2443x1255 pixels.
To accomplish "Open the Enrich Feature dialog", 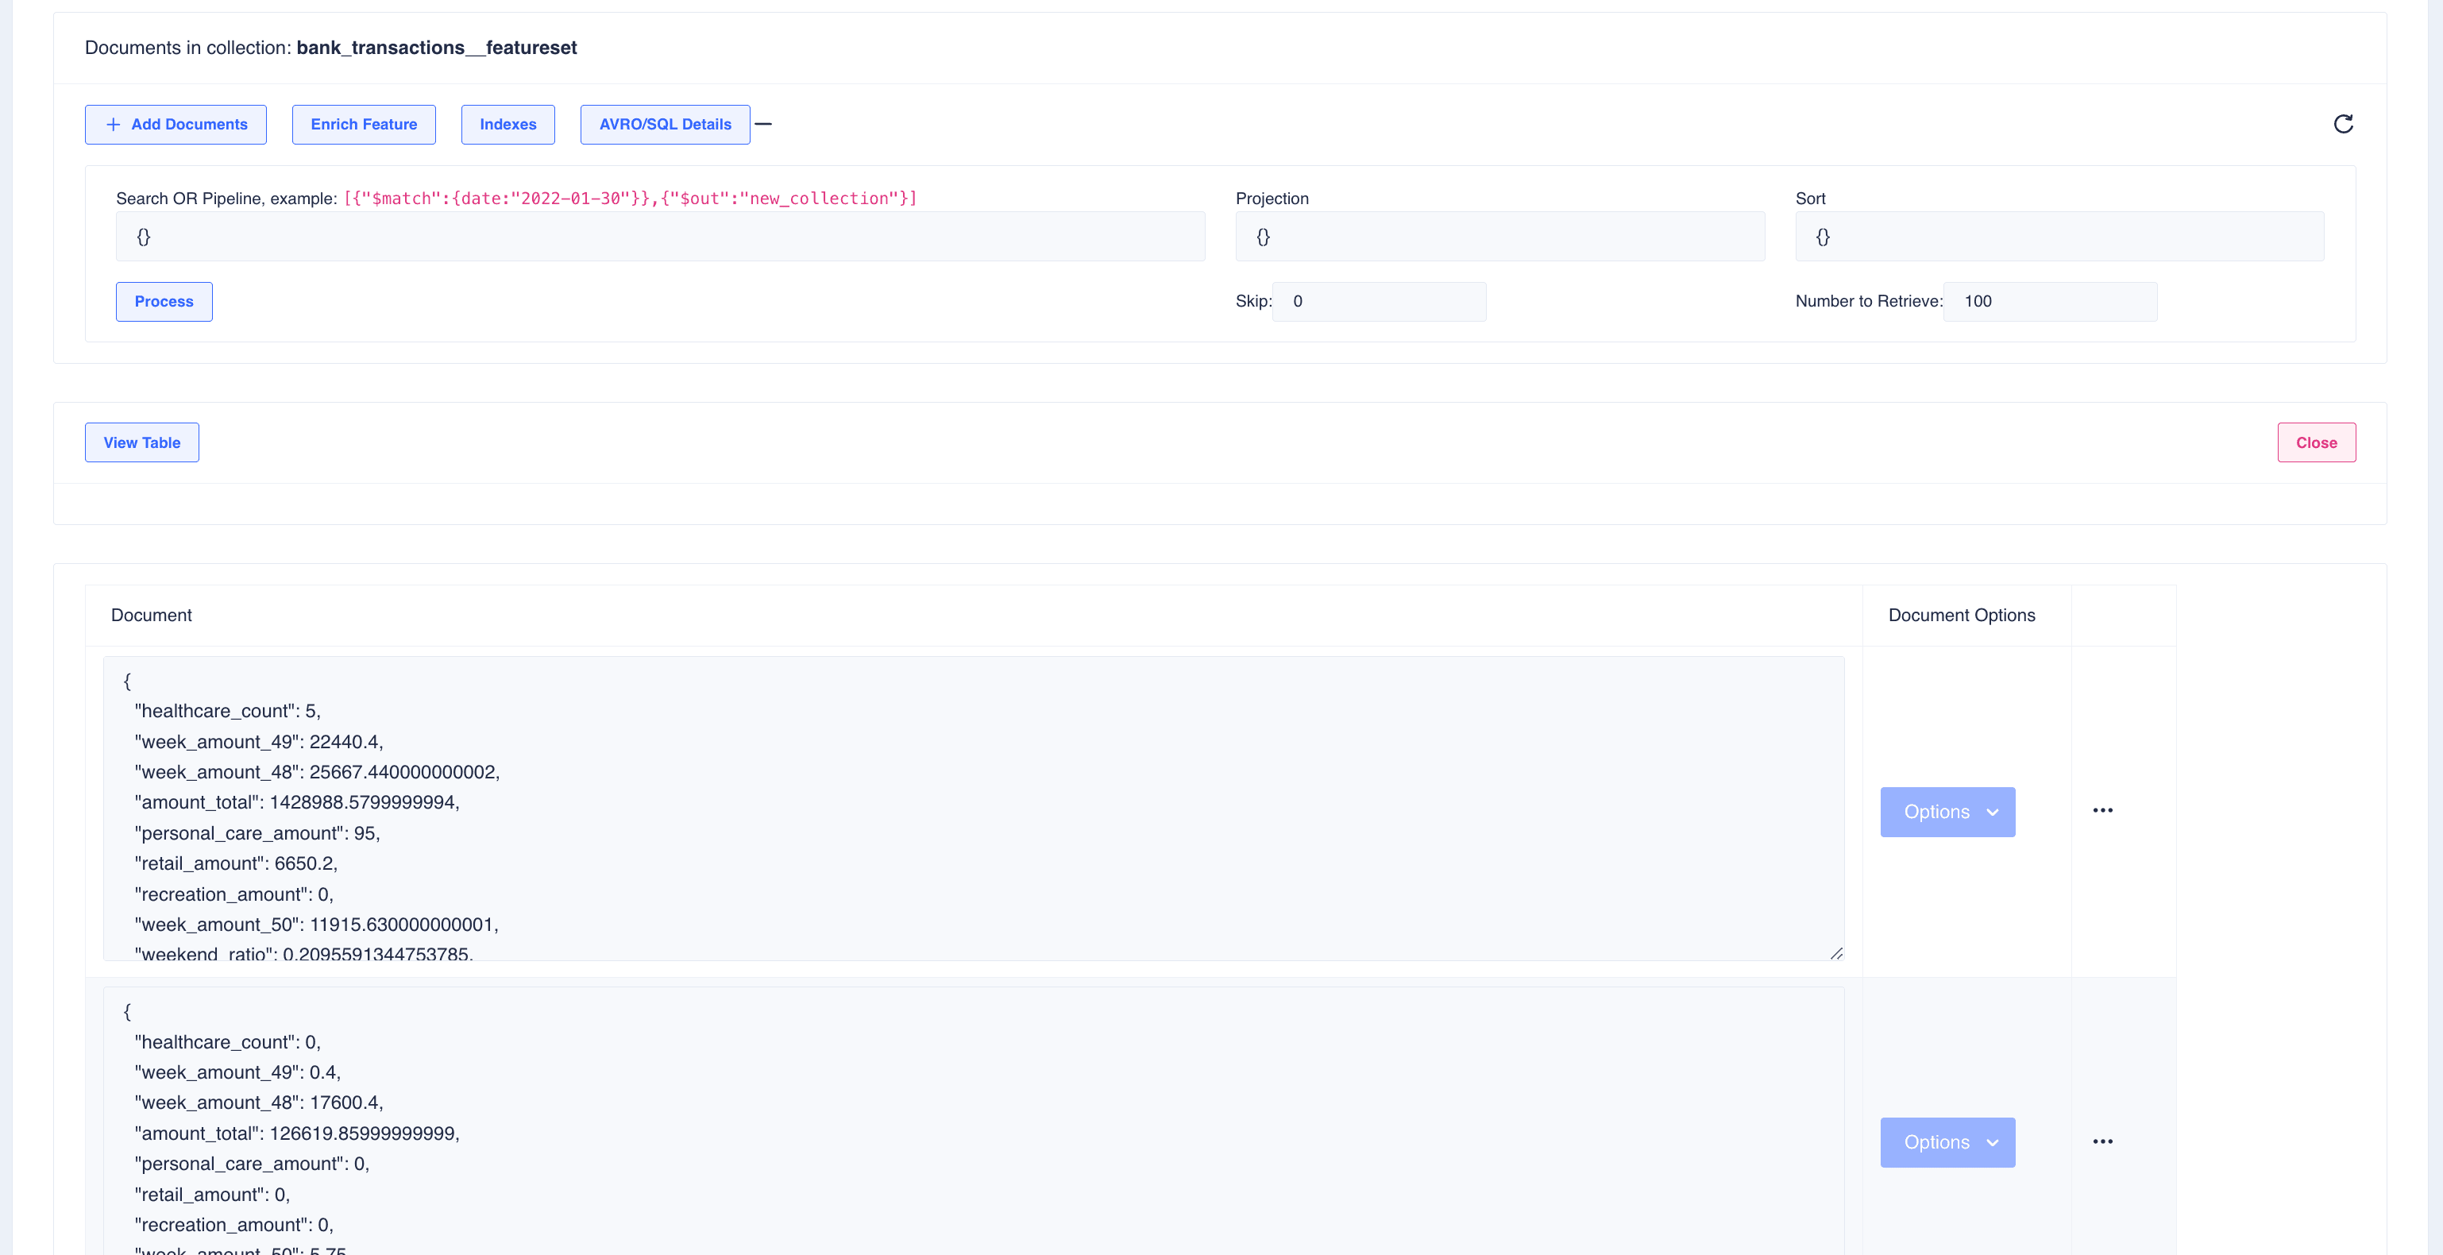I will [x=363, y=124].
